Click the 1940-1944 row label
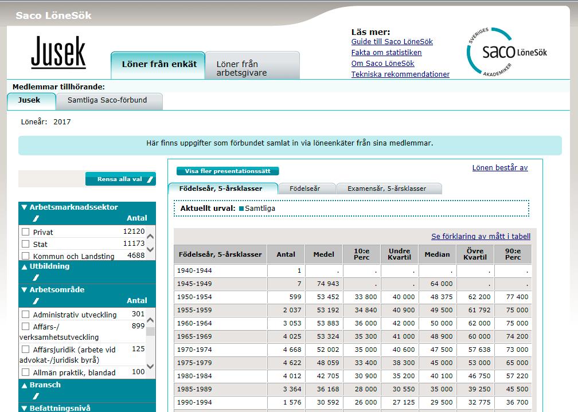578x412 pixels. (194, 270)
